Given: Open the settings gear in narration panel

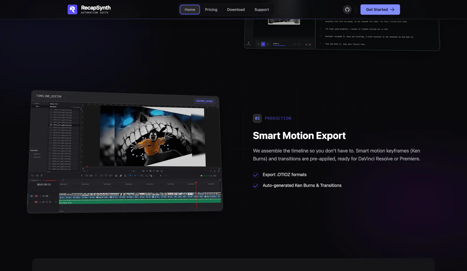Looking at the screenshot, I should 249,43.
